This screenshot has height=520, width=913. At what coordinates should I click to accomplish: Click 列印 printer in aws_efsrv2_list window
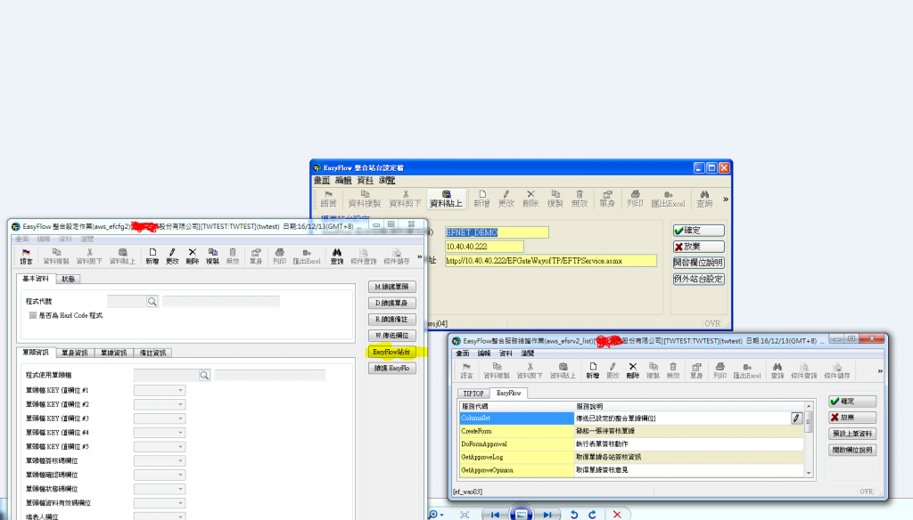pos(720,370)
